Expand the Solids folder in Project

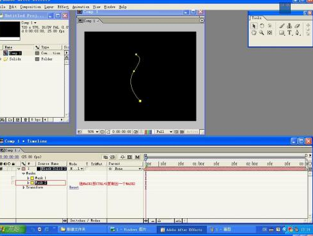pos(1,59)
